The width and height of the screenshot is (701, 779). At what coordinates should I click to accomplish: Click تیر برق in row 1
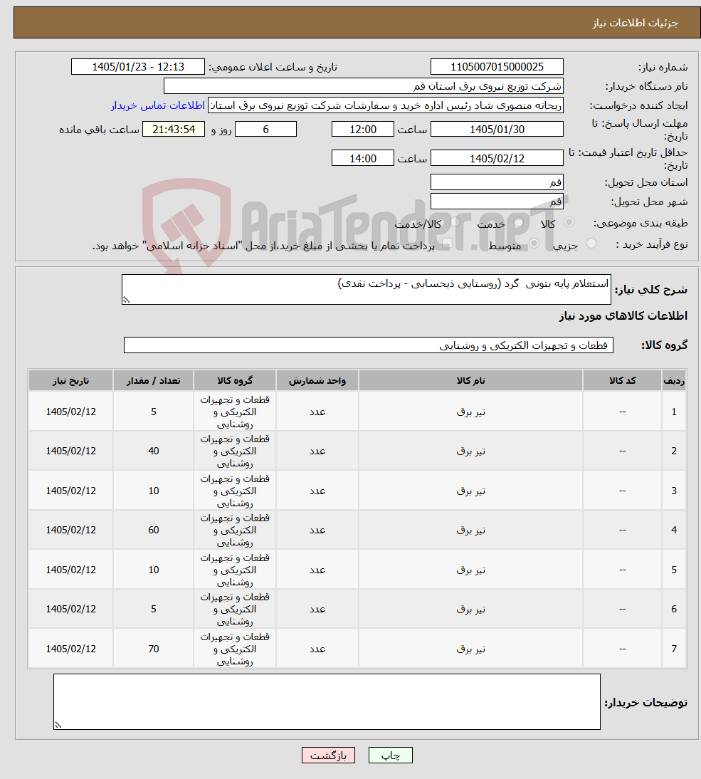click(x=470, y=412)
